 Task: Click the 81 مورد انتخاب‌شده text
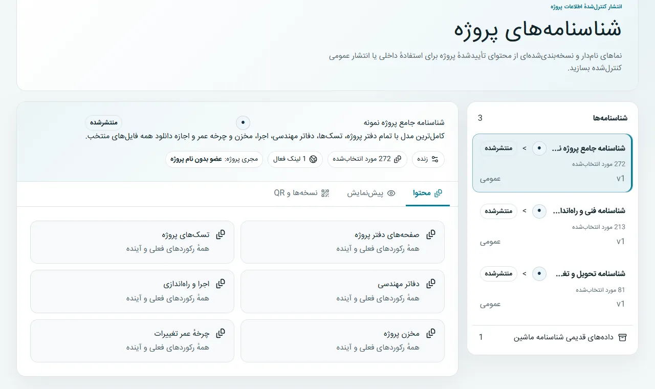(x=600, y=290)
